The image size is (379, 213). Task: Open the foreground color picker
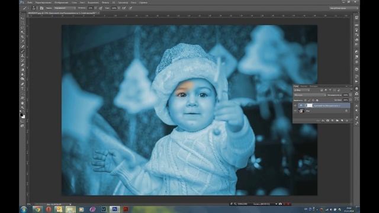point(21,115)
